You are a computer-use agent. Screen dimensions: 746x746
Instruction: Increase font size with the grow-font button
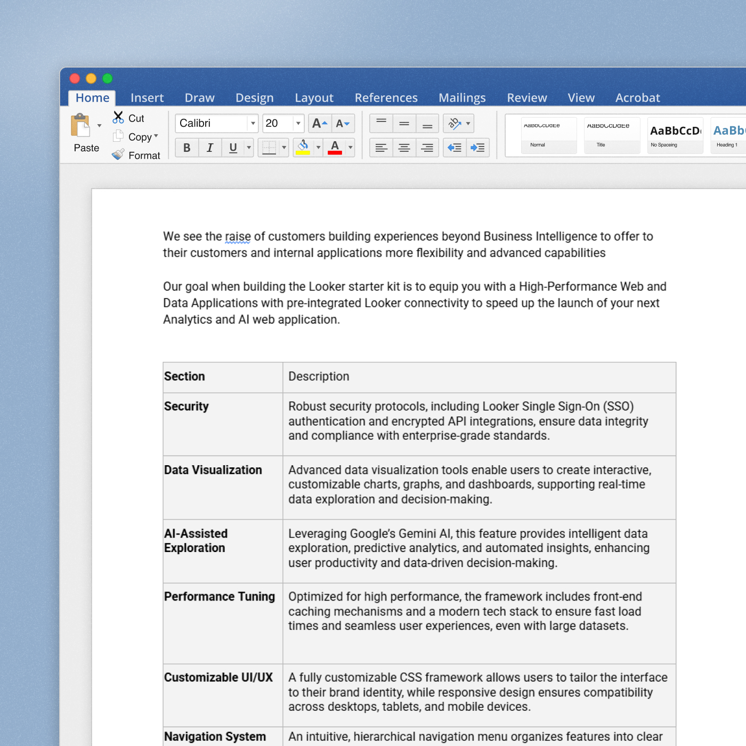click(320, 124)
